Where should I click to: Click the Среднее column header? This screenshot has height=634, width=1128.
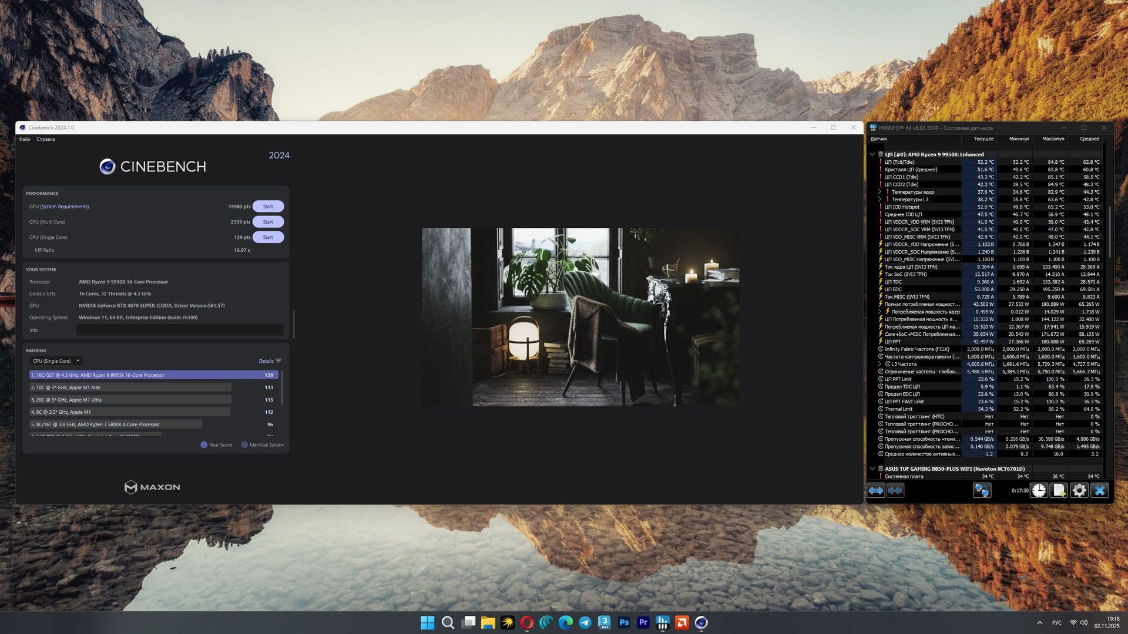[1085, 139]
